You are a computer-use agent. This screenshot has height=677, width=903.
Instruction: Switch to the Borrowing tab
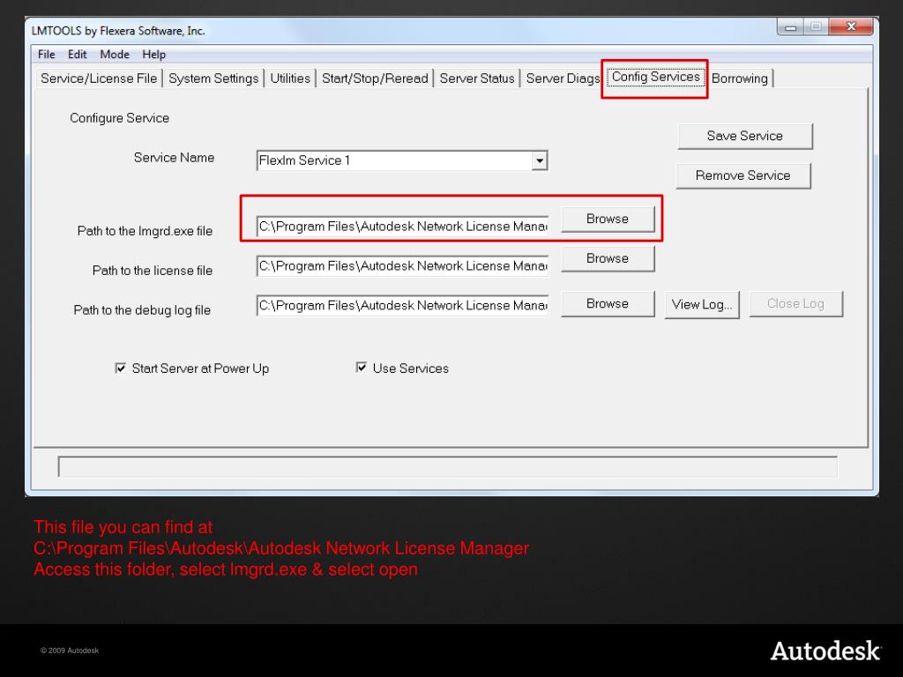coord(740,78)
